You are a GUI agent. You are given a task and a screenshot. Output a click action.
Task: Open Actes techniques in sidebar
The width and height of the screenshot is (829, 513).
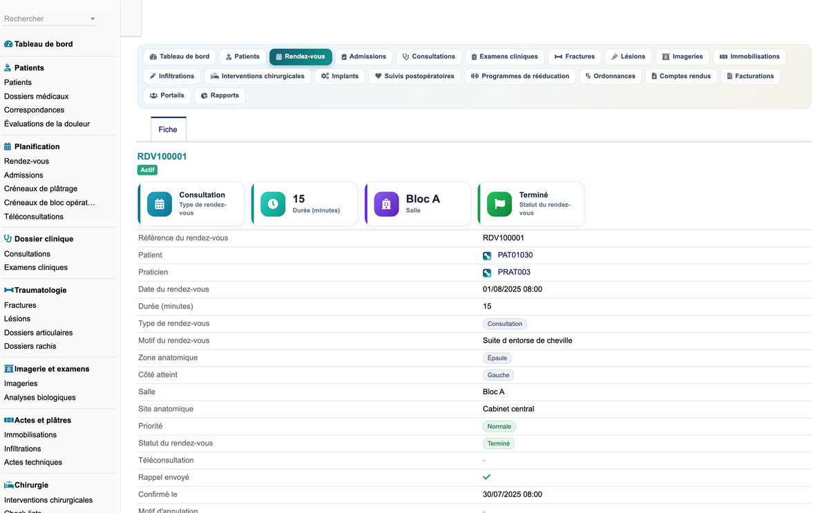33,463
